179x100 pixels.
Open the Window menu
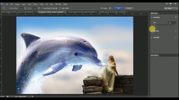coord(58,4)
